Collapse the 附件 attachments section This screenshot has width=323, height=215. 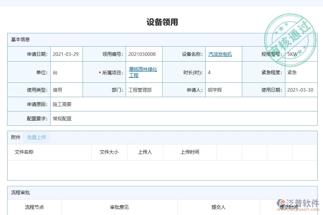point(15,137)
